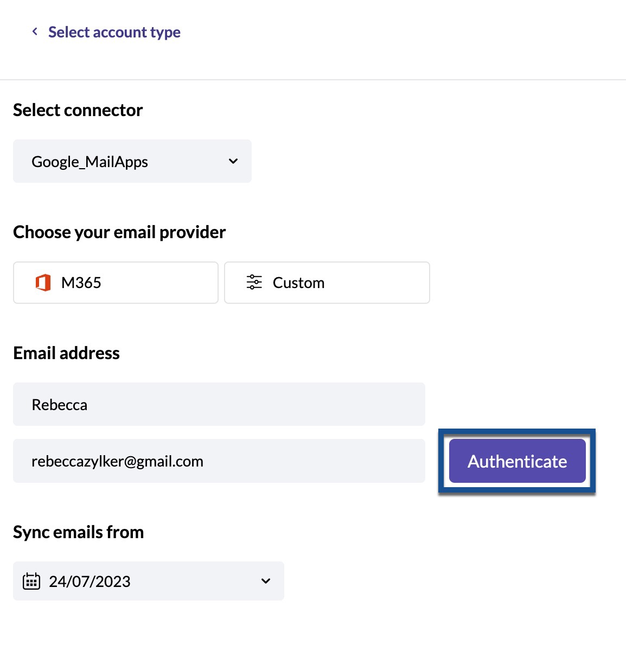
Task: Go back via the left chevron icon
Action: 35,31
